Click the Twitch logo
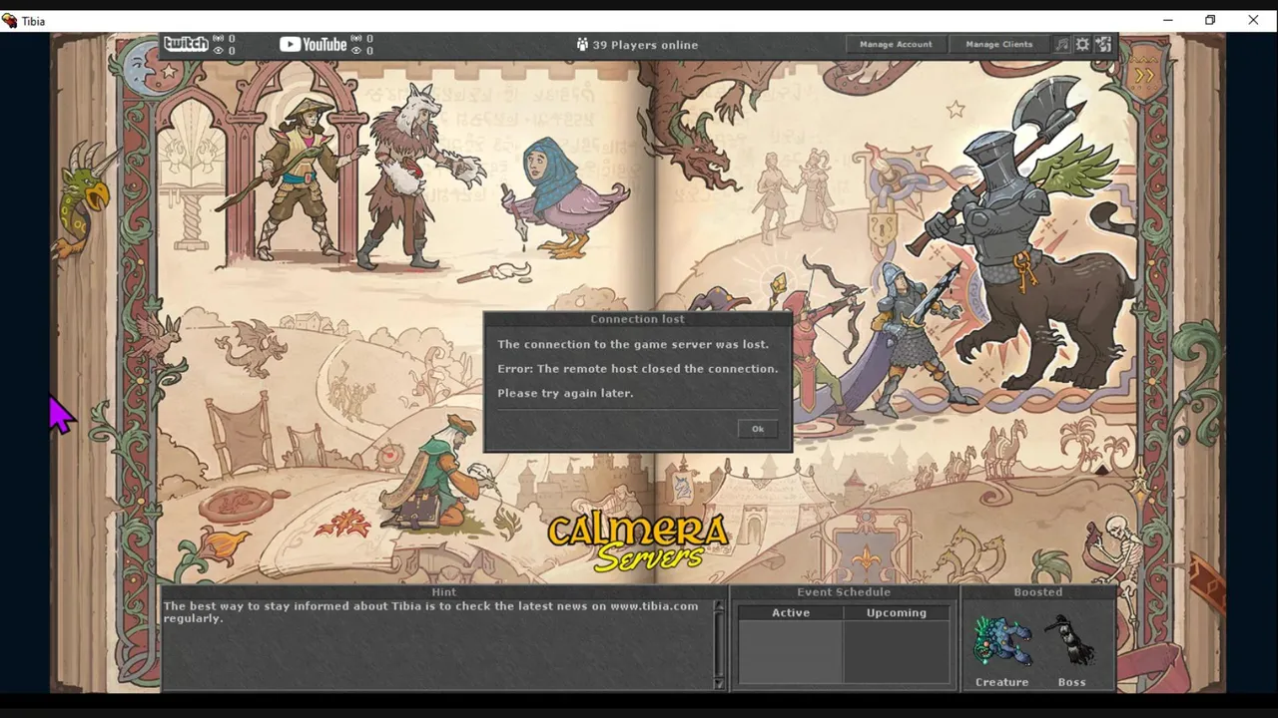 (186, 44)
